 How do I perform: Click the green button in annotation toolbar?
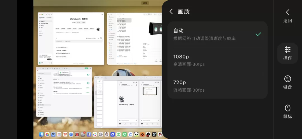point(86,68)
